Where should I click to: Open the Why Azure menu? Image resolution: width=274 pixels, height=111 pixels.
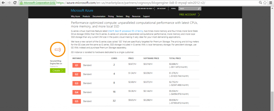click(75, 16)
